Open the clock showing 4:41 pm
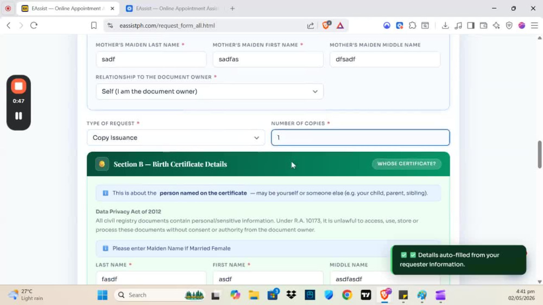Viewport: 543px width, 305px height. click(x=521, y=295)
